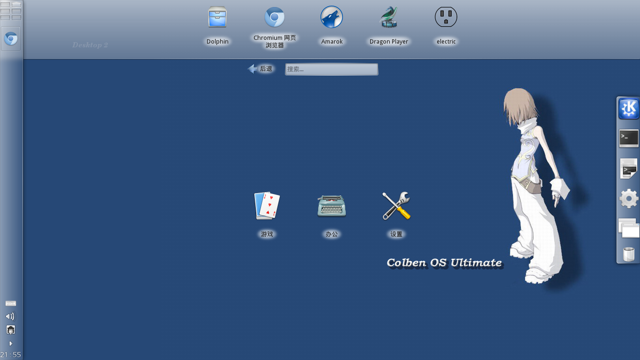
Task: Switch to the middle-right pager desktop
Action: (16, 11)
